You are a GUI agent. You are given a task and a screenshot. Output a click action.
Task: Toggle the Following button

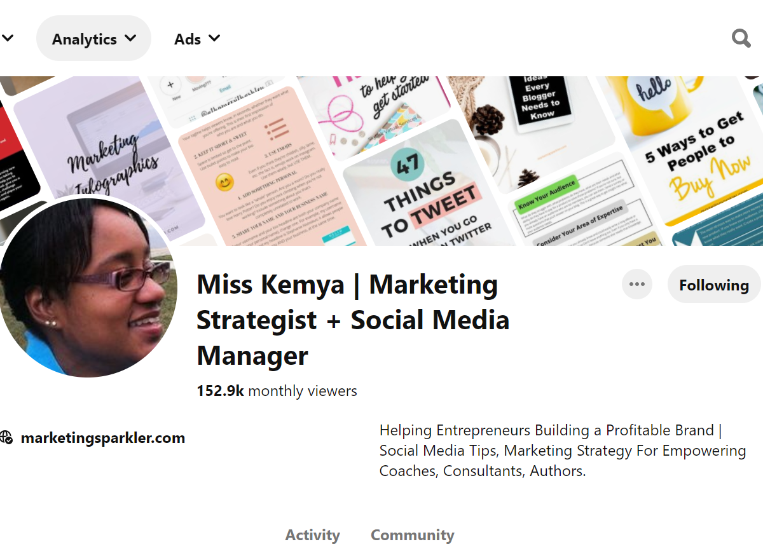point(713,285)
